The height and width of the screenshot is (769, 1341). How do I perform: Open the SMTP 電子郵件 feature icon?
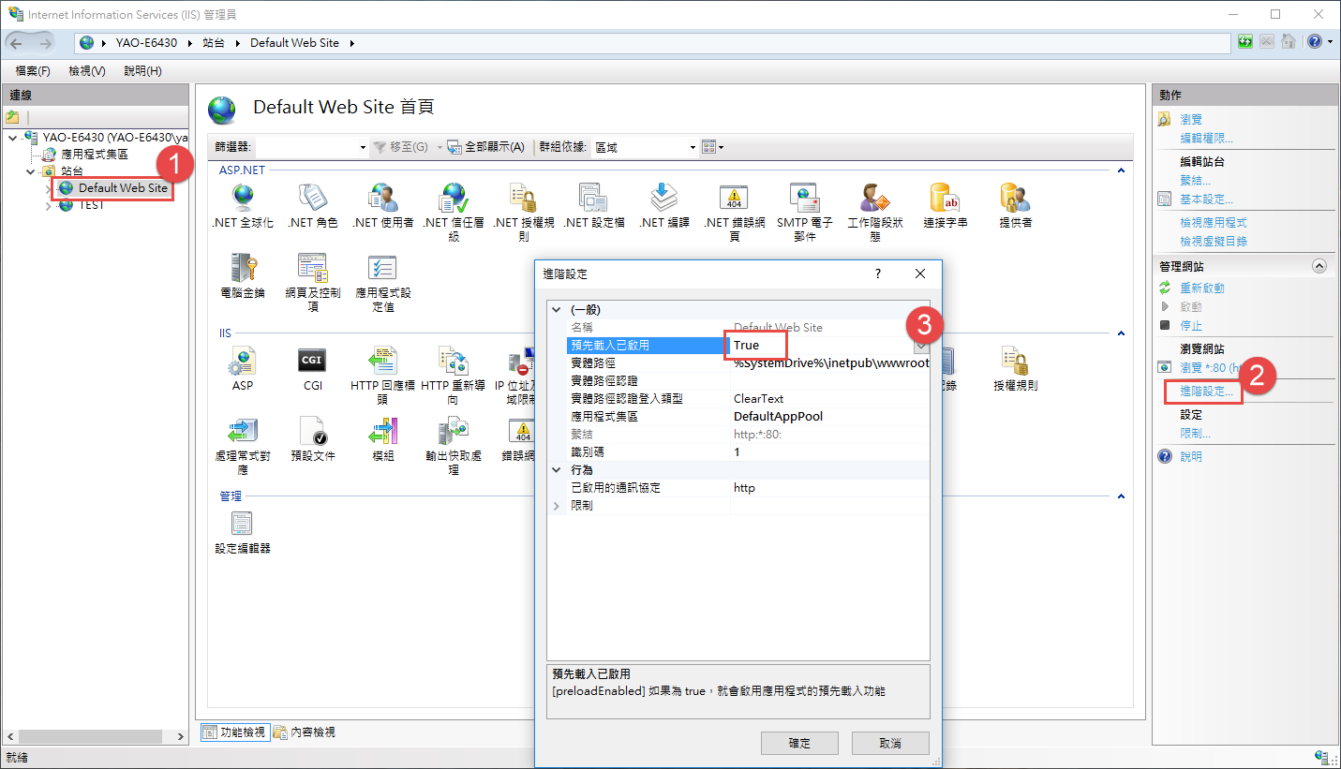tap(805, 213)
